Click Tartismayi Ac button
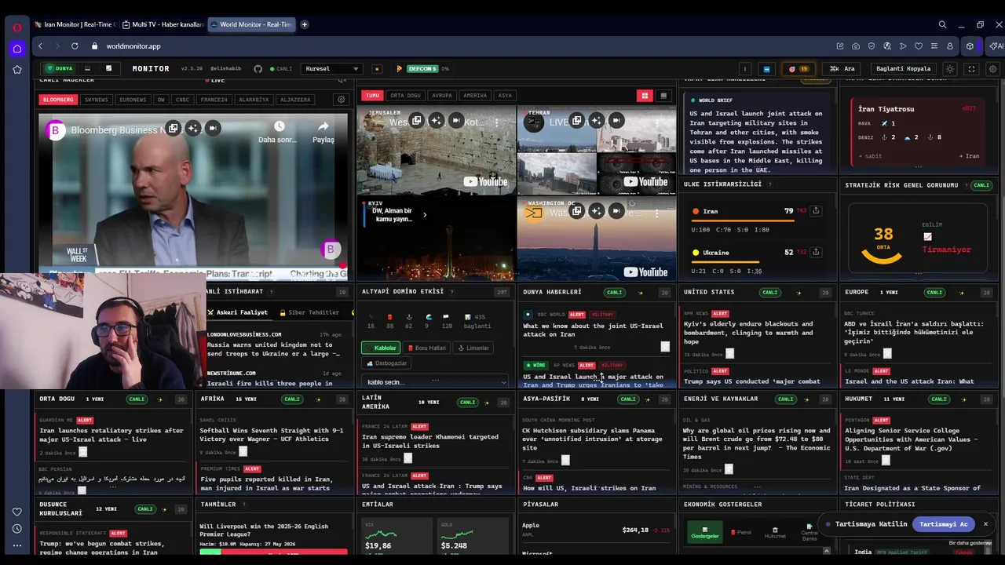 [943, 524]
